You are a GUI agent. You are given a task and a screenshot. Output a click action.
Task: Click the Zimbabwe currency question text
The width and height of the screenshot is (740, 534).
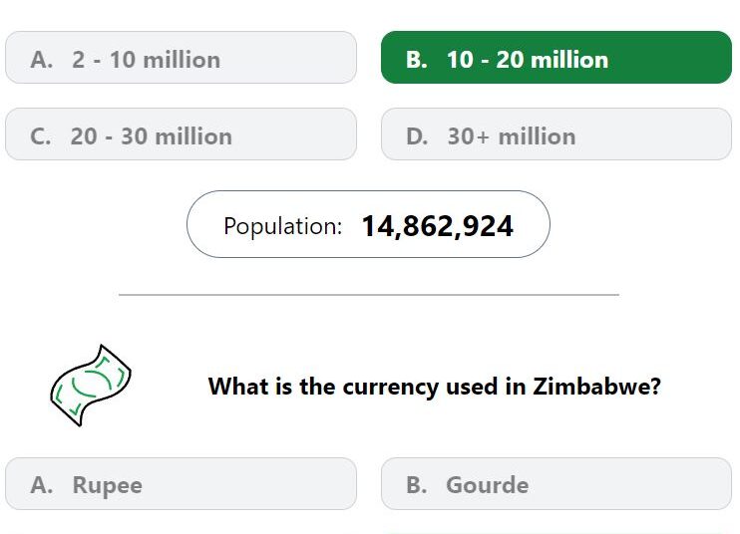(435, 387)
